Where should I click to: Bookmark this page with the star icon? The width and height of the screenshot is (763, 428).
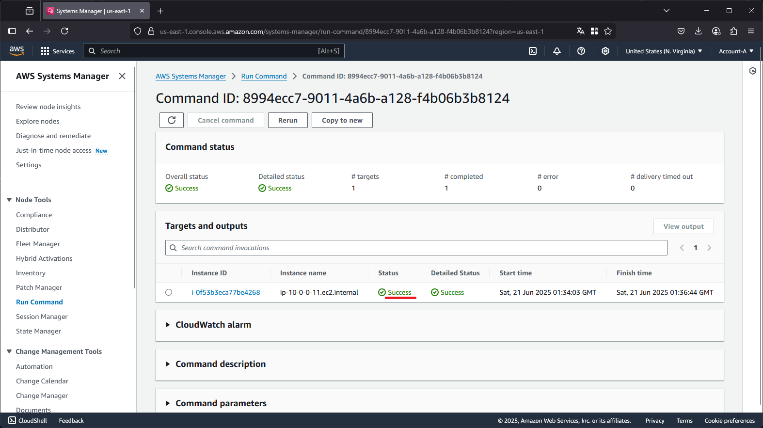[x=608, y=31]
